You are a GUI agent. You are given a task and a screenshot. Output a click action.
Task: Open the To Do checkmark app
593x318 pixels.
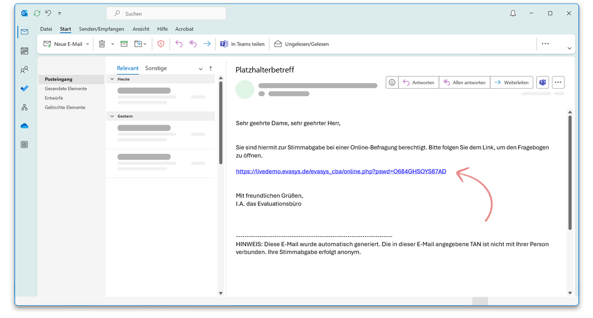tap(24, 89)
